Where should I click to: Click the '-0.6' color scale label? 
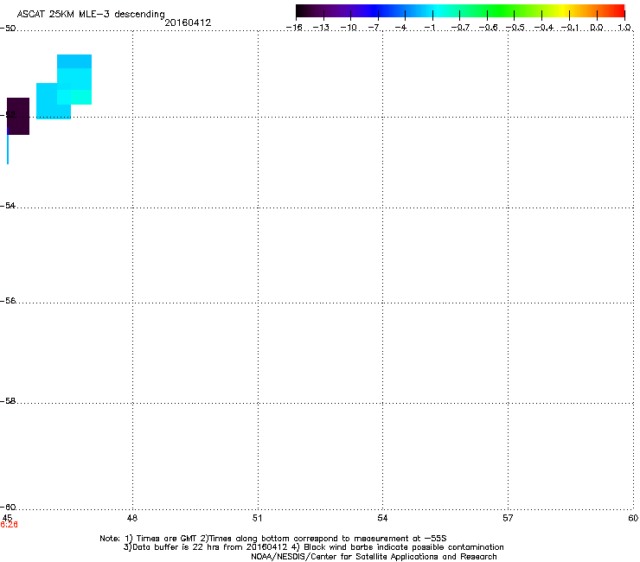(x=488, y=28)
